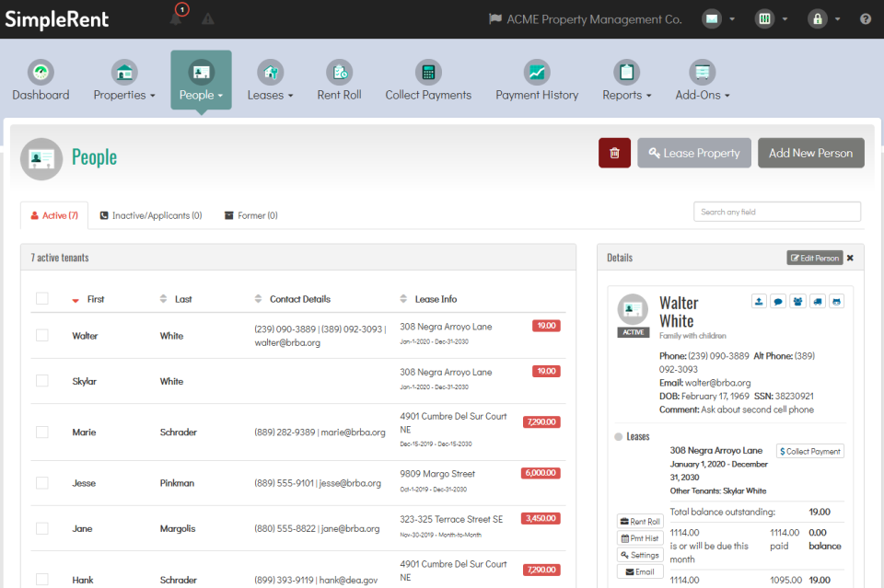The width and height of the screenshot is (884, 588).
Task: Click group users icon in details
Action: point(797,301)
